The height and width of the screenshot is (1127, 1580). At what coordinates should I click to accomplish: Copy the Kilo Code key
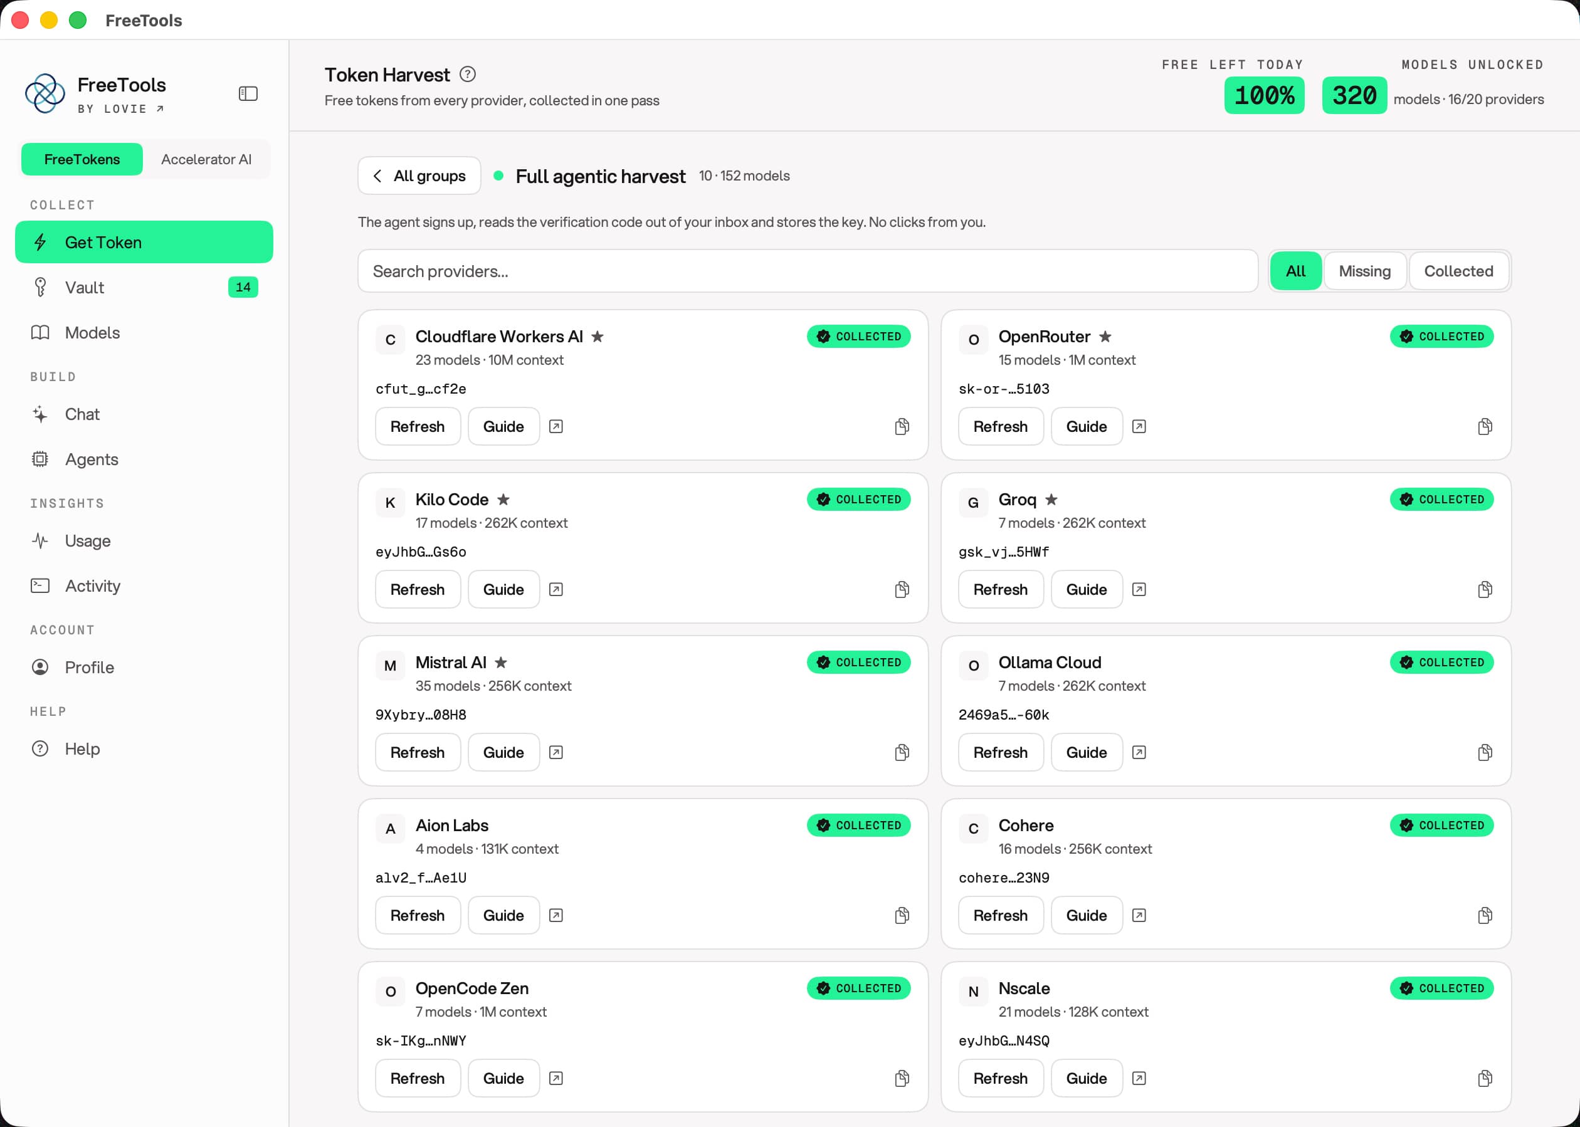(x=902, y=589)
